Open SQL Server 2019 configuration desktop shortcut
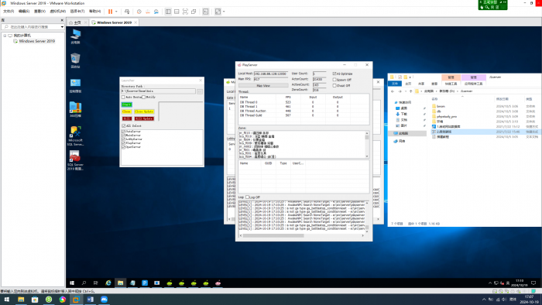Viewport: 542px width, 305px height. tap(75, 160)
